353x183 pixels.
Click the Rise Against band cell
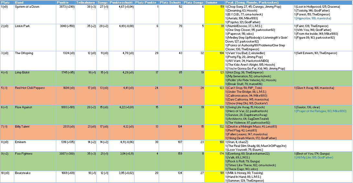click(x=35, y=115)
